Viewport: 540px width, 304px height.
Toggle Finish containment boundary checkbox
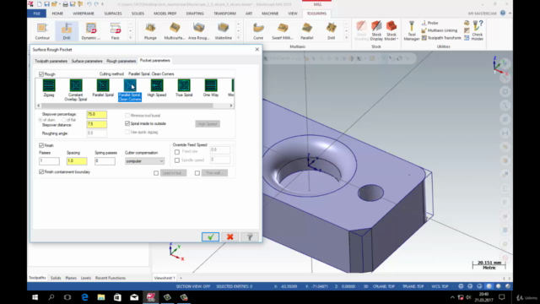pyautogui.click(x=41, y=171)
